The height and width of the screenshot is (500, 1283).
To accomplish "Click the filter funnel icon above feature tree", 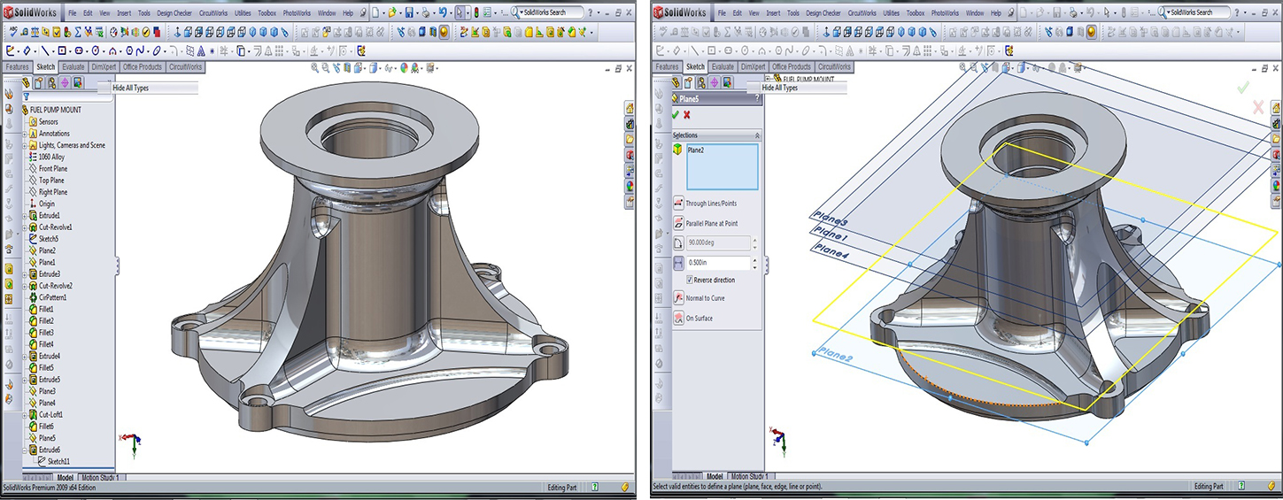I will coord(26,96).
